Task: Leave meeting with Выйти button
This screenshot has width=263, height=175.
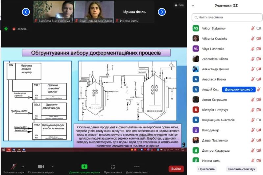Action: [176, 169]
